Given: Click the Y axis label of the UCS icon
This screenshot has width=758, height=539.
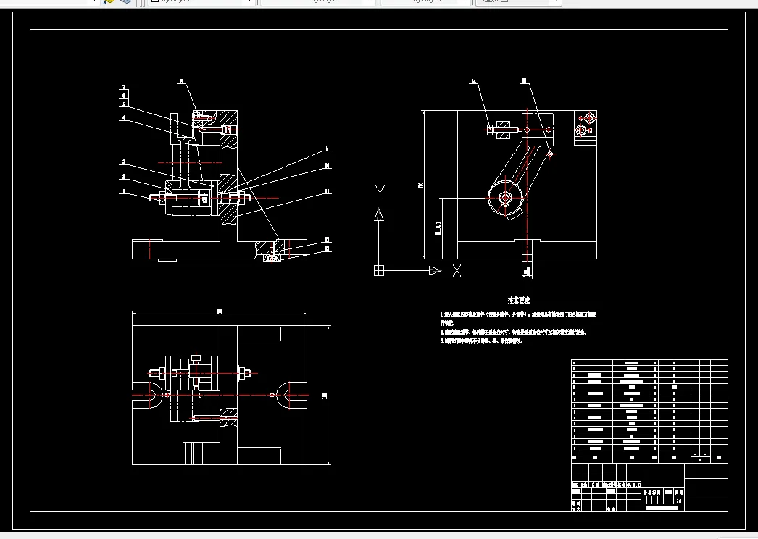Looking at the screenshot, I should pos(380,192).
